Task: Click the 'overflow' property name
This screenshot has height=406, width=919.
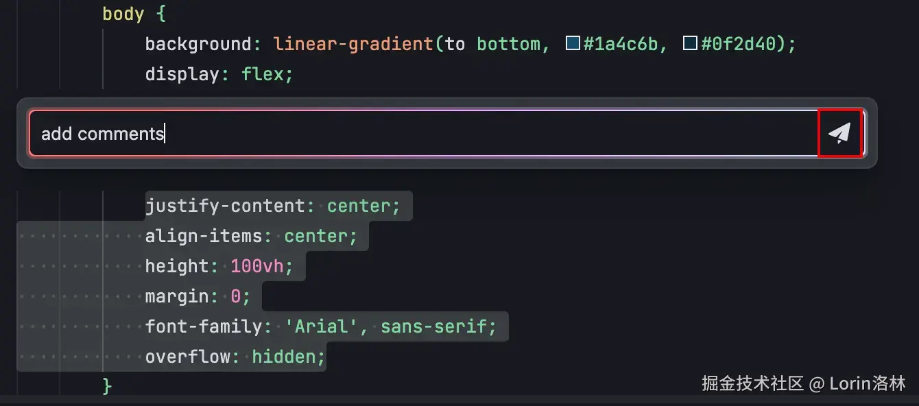Action: tap(188, 357)
